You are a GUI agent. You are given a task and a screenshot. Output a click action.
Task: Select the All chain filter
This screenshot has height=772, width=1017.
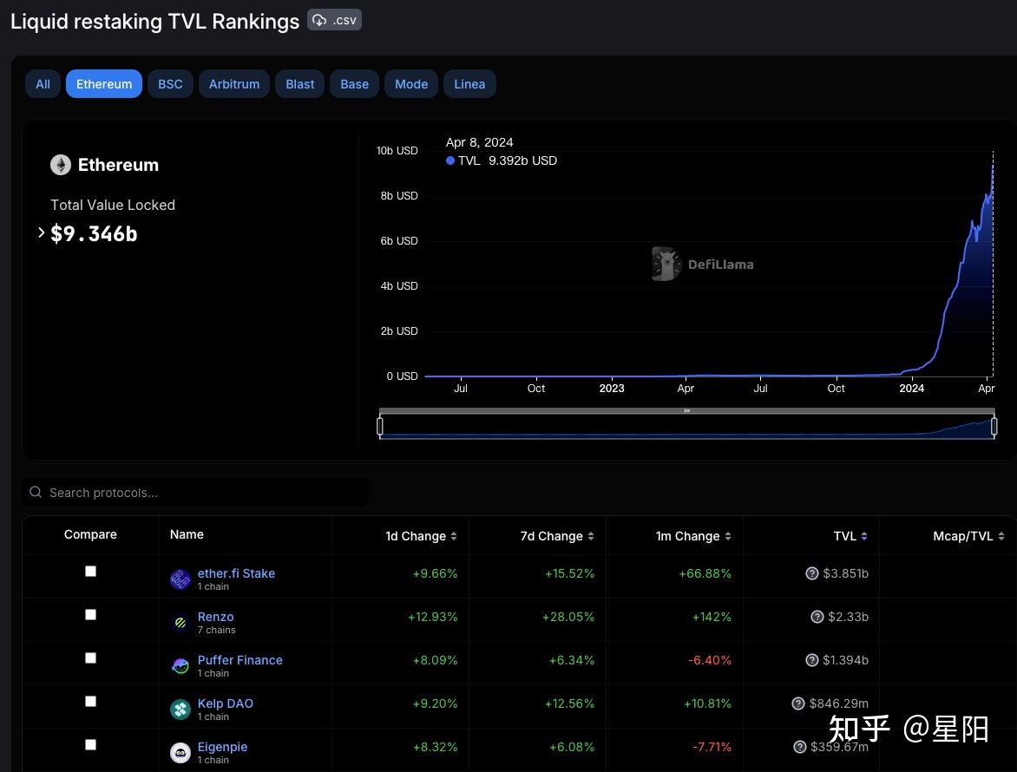click(x=43, y=84)
